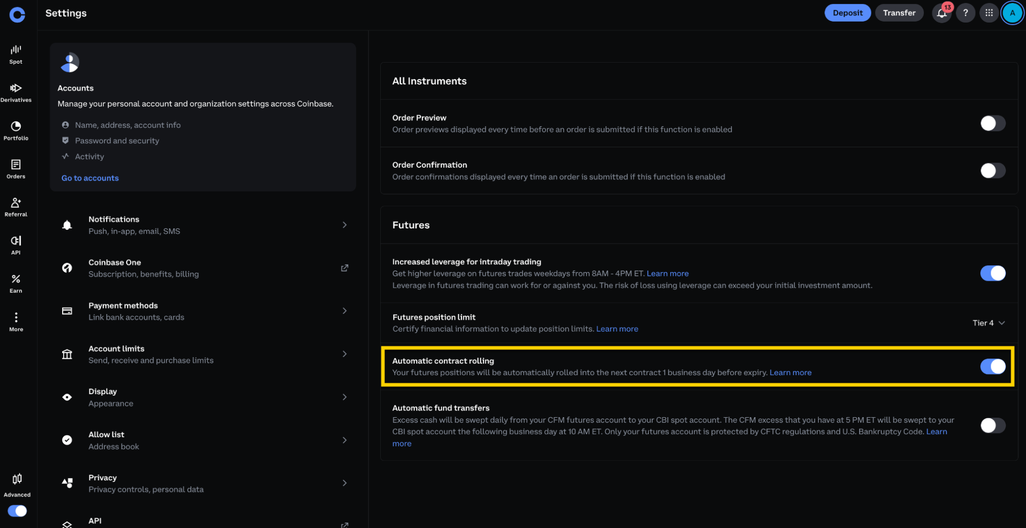1026x528 pixels.
Task: Click the Accounts profile icon
Action: coord(69,63)
